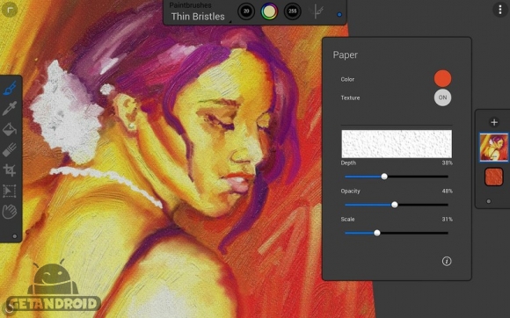
Task: Click the Scale 31% value
Action: [447, 220]
